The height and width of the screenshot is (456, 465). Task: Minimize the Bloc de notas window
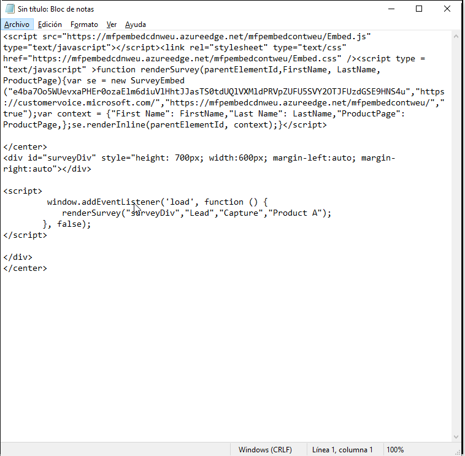click(x=391, y=9)
